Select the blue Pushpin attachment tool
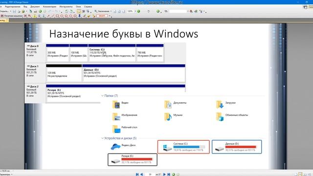313x176 pixels. [79, 16]
